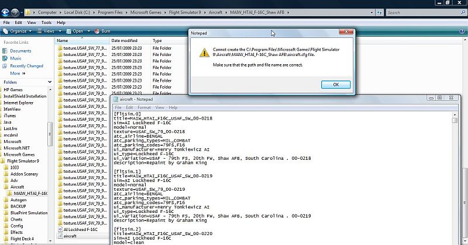Viewport: 468px width, 245px height.
Task: Open the Tools menu in Explorer
Action: pos(46,22)
